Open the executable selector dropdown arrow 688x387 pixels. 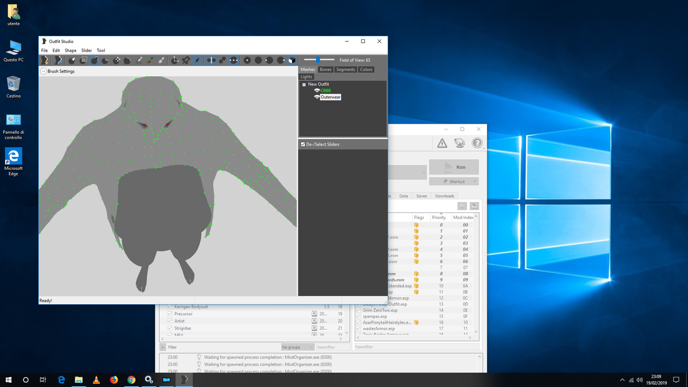pos(424,173)
